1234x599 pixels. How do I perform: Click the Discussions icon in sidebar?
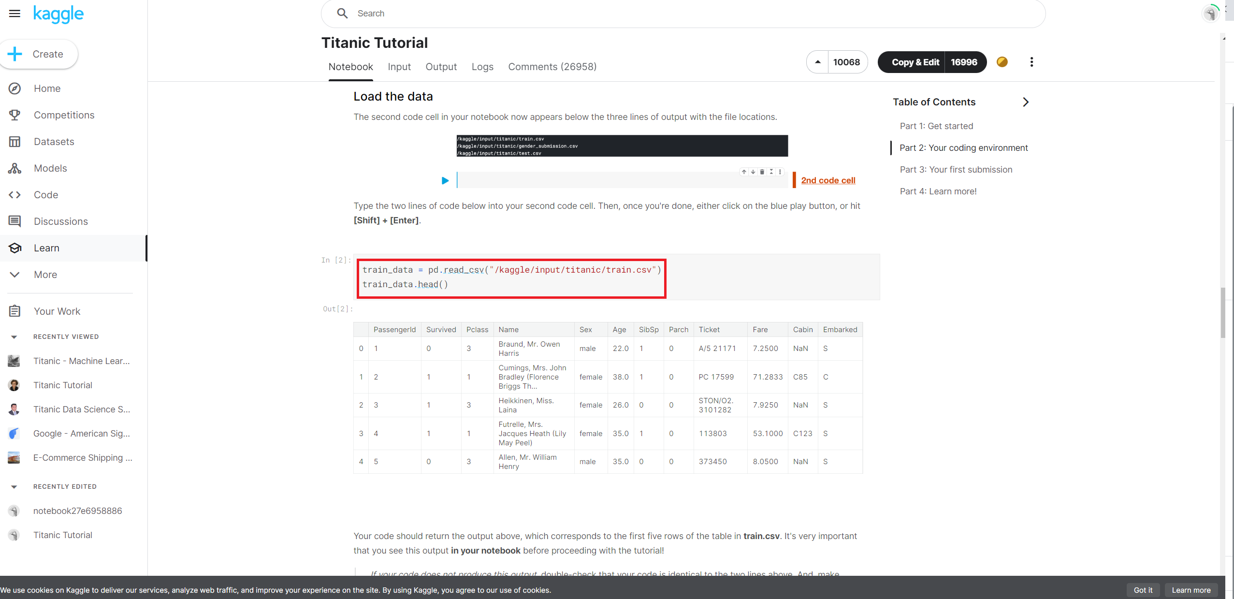[x=15, y=221]
